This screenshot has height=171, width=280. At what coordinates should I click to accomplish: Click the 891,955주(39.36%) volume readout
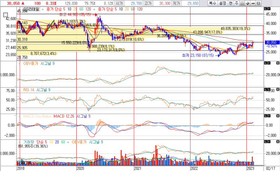point(33,146)
